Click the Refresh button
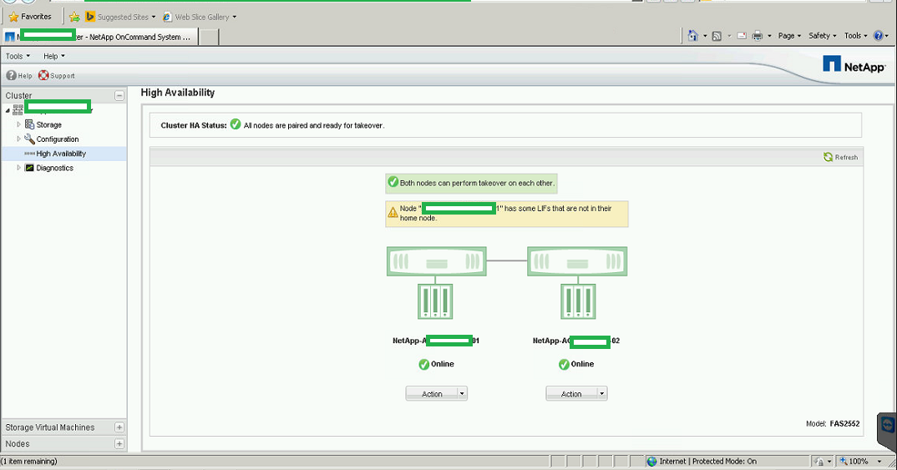This screenshot has width=897, height=470. [840, 157]
